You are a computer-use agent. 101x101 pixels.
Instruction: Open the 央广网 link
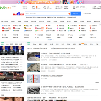click(69, 22)
